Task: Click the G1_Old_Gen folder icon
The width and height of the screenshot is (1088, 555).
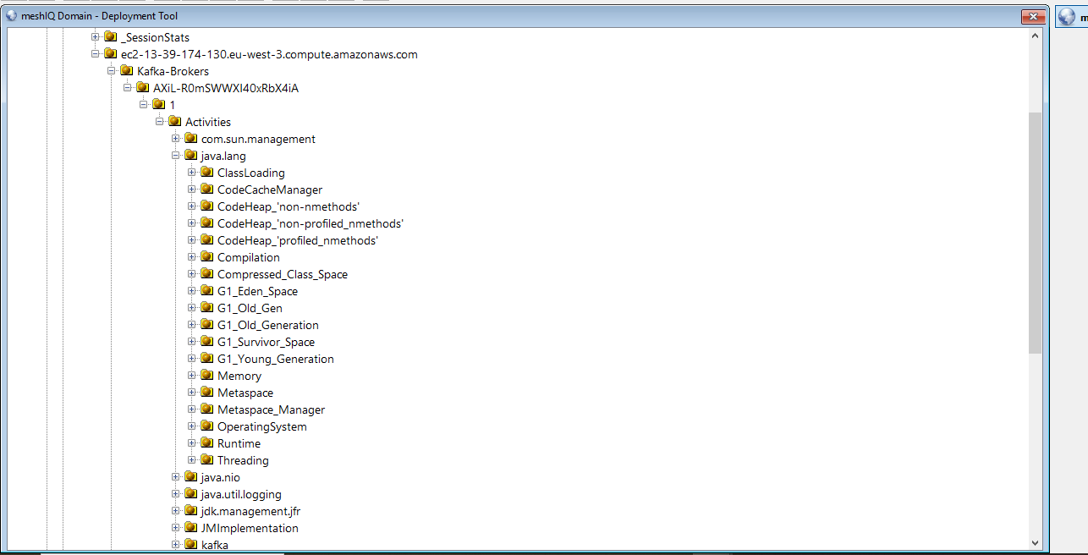Action: point(207,308)
